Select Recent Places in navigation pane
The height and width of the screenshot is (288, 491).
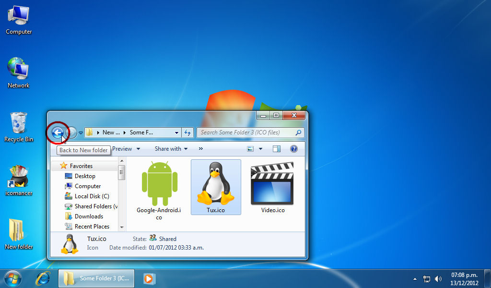click(x=92, y=226)
